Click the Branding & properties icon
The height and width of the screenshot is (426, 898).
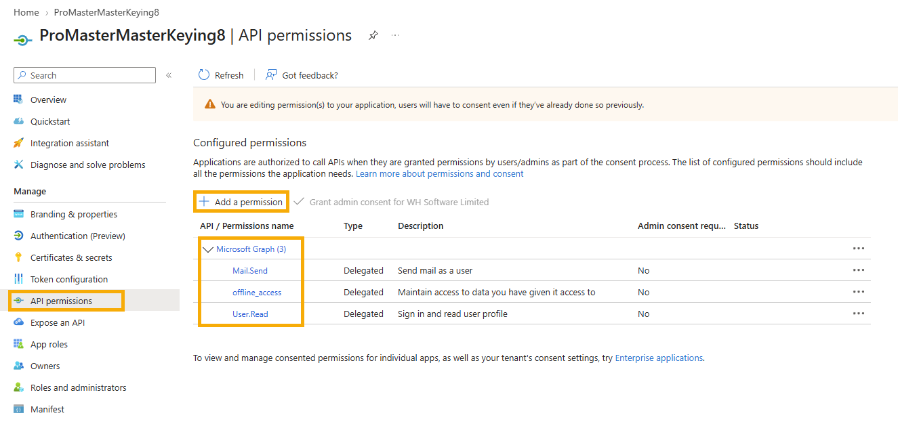coord(18,214)
